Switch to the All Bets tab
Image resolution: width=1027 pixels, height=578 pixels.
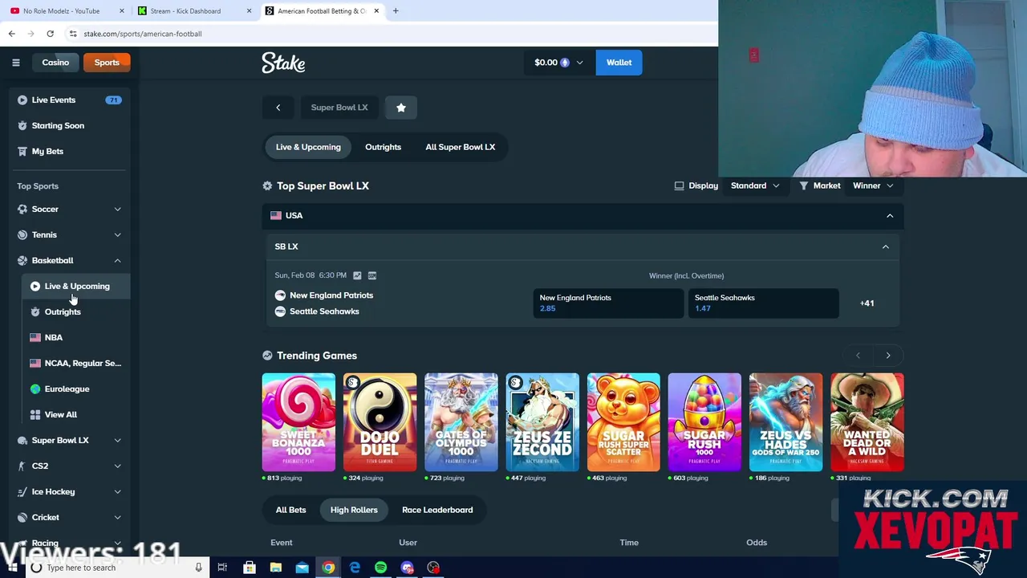290,510
